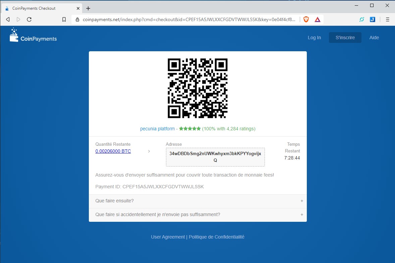The width and height of the screenshot is (395, 263).
Task: Click the payment QR code
Action: point(198,88)
